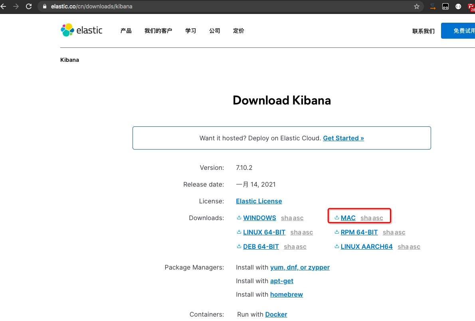Screen dimensions: 475x321
Task: Open sha link for LINUX AARCH64
Action: pyautogui.click(x=403, y=246)
